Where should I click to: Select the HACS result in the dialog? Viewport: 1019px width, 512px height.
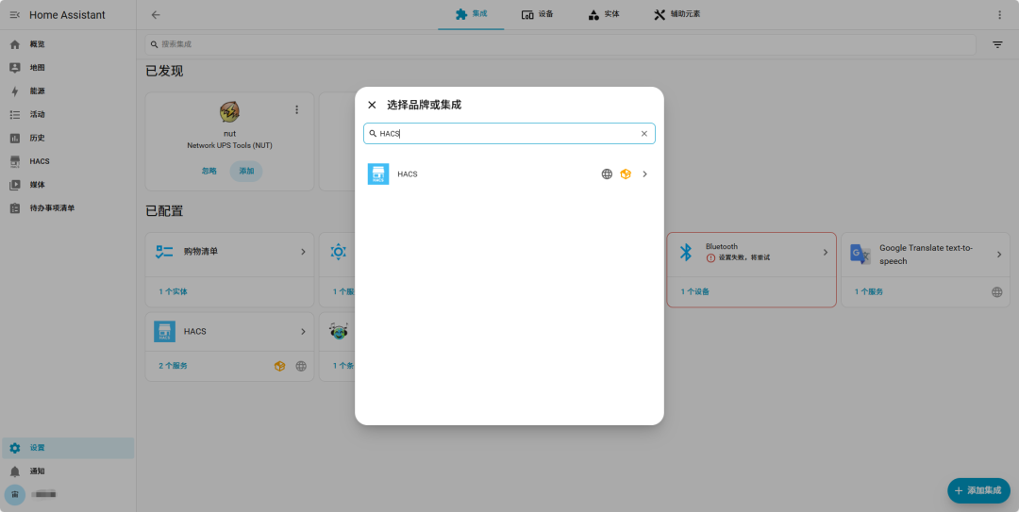(x=509, y=174)
